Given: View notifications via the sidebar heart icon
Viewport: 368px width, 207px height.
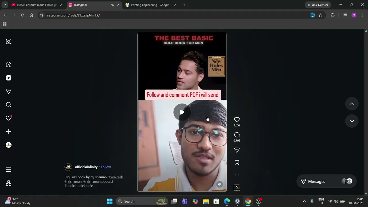Looking at the screenshot, I should coord(9,118).
